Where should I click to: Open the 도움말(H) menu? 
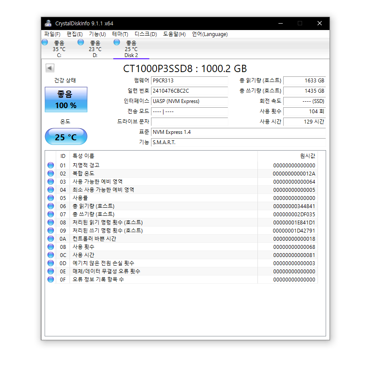[x=174, y=34]
